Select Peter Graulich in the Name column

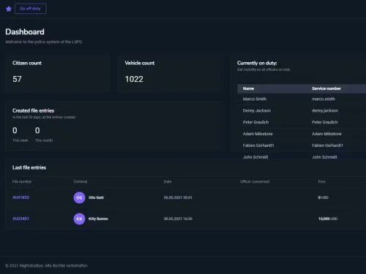click(x=255, y=122)
